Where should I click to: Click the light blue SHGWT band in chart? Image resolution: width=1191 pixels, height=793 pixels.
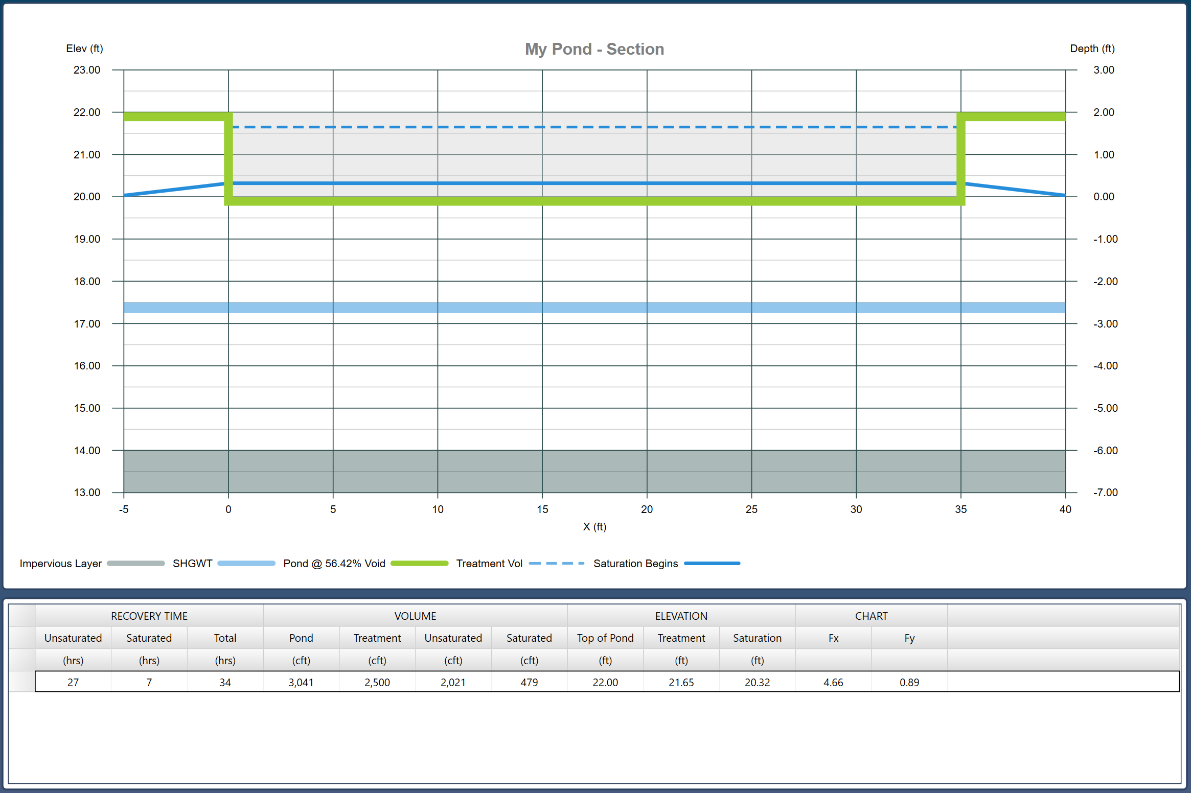pos(594,308)
